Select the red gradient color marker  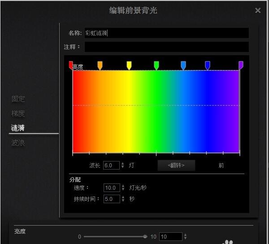point(71,65)
